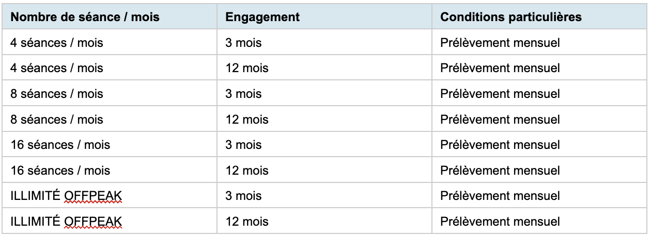Viewport: 651px width, 236px height.
Task: Select 'Prélèvement mensuel' for ILLIMITÉ OFFPEAK 12 mois row
Action: click(500, 222)
